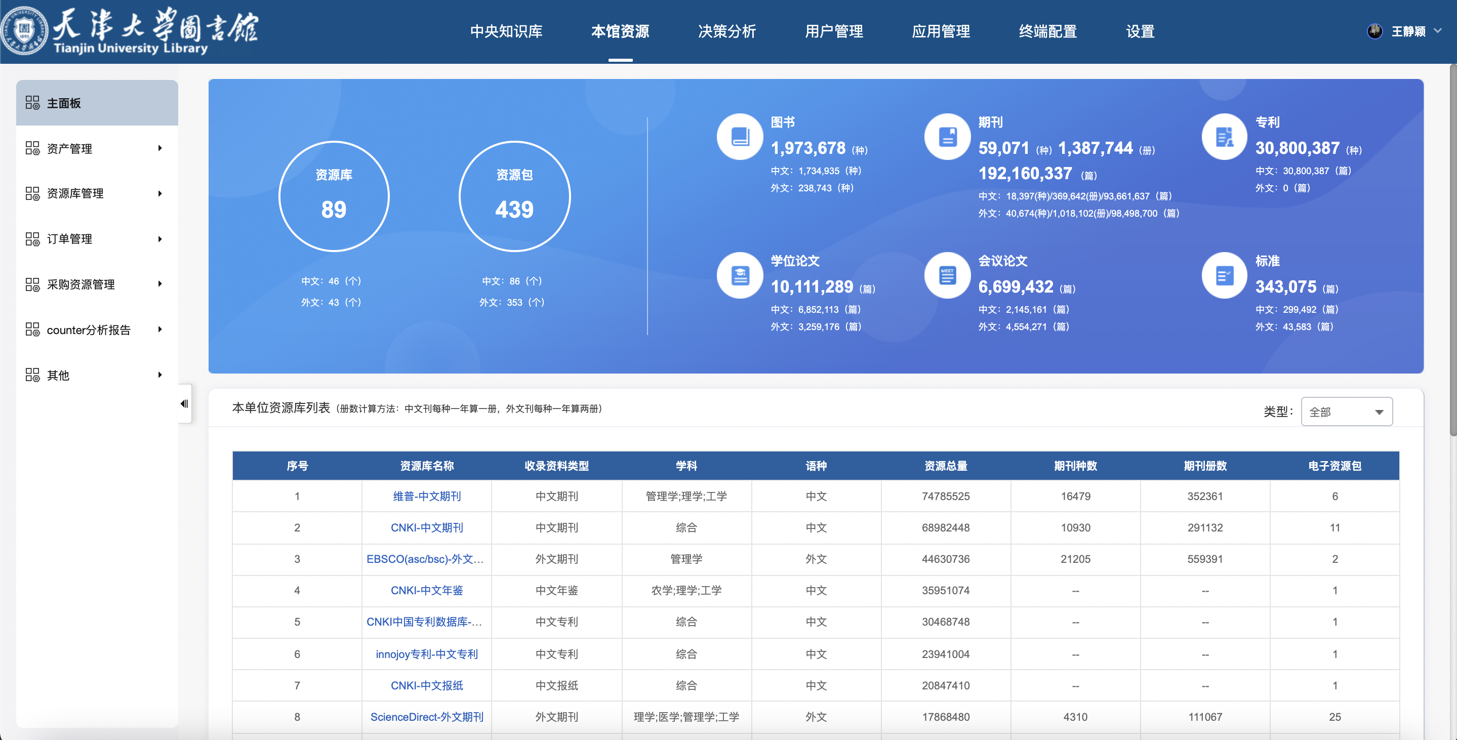Open the 中央知识库 navigation tab
Screen dimensions: 1457x740
[506, 31]
